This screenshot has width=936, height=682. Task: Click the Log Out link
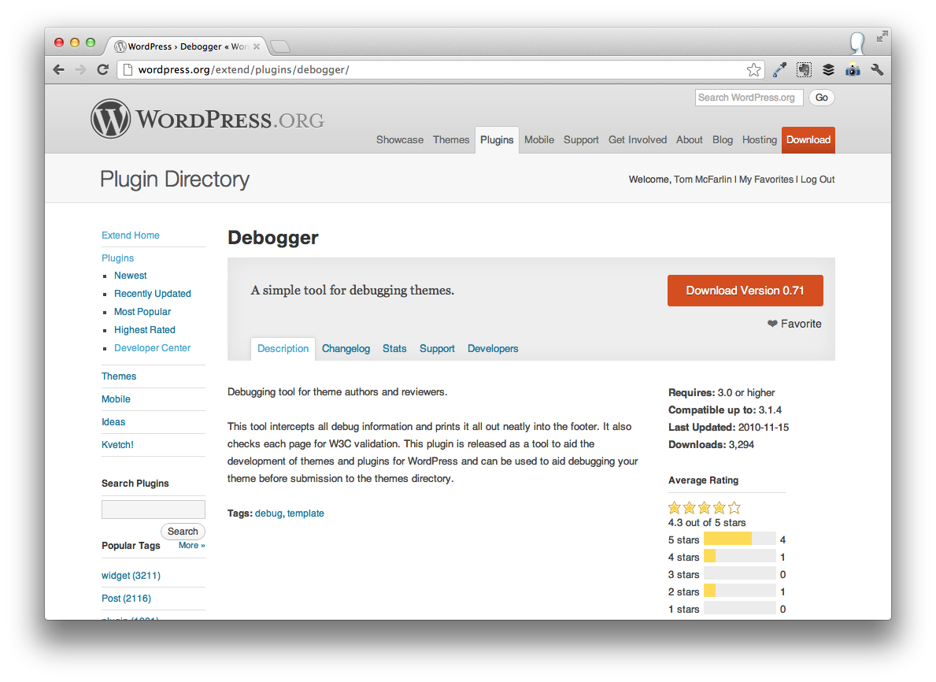817,180
